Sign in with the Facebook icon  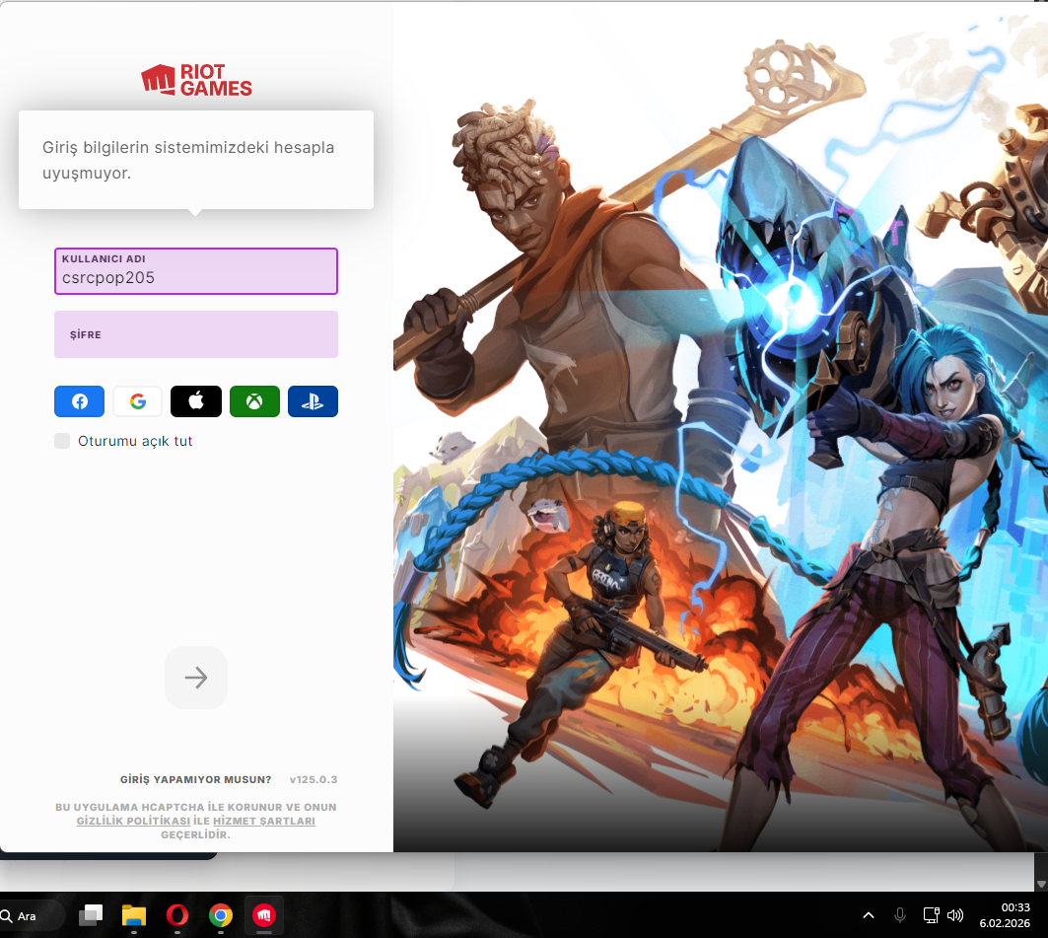point(79,401)
